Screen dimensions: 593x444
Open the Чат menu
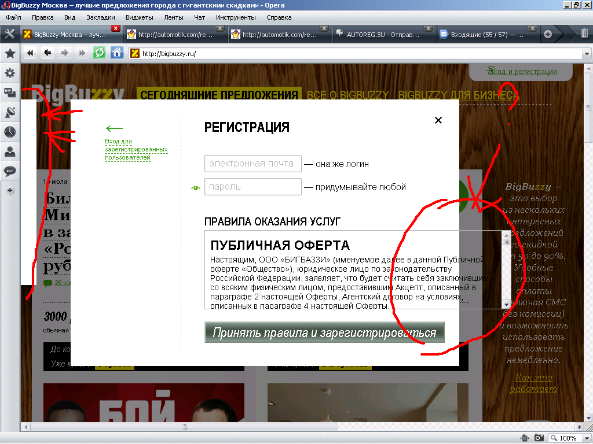199,17
